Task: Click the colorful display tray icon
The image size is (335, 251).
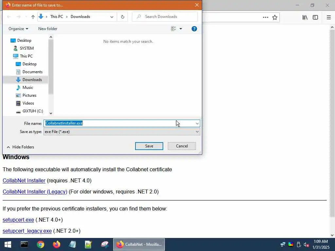Action: point(291,244)
